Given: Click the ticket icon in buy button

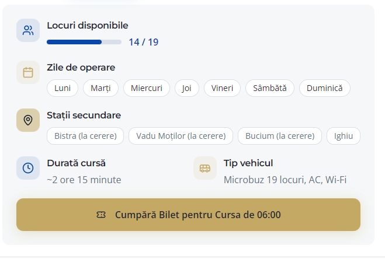Looking at the screenshot, I should 101,215.
